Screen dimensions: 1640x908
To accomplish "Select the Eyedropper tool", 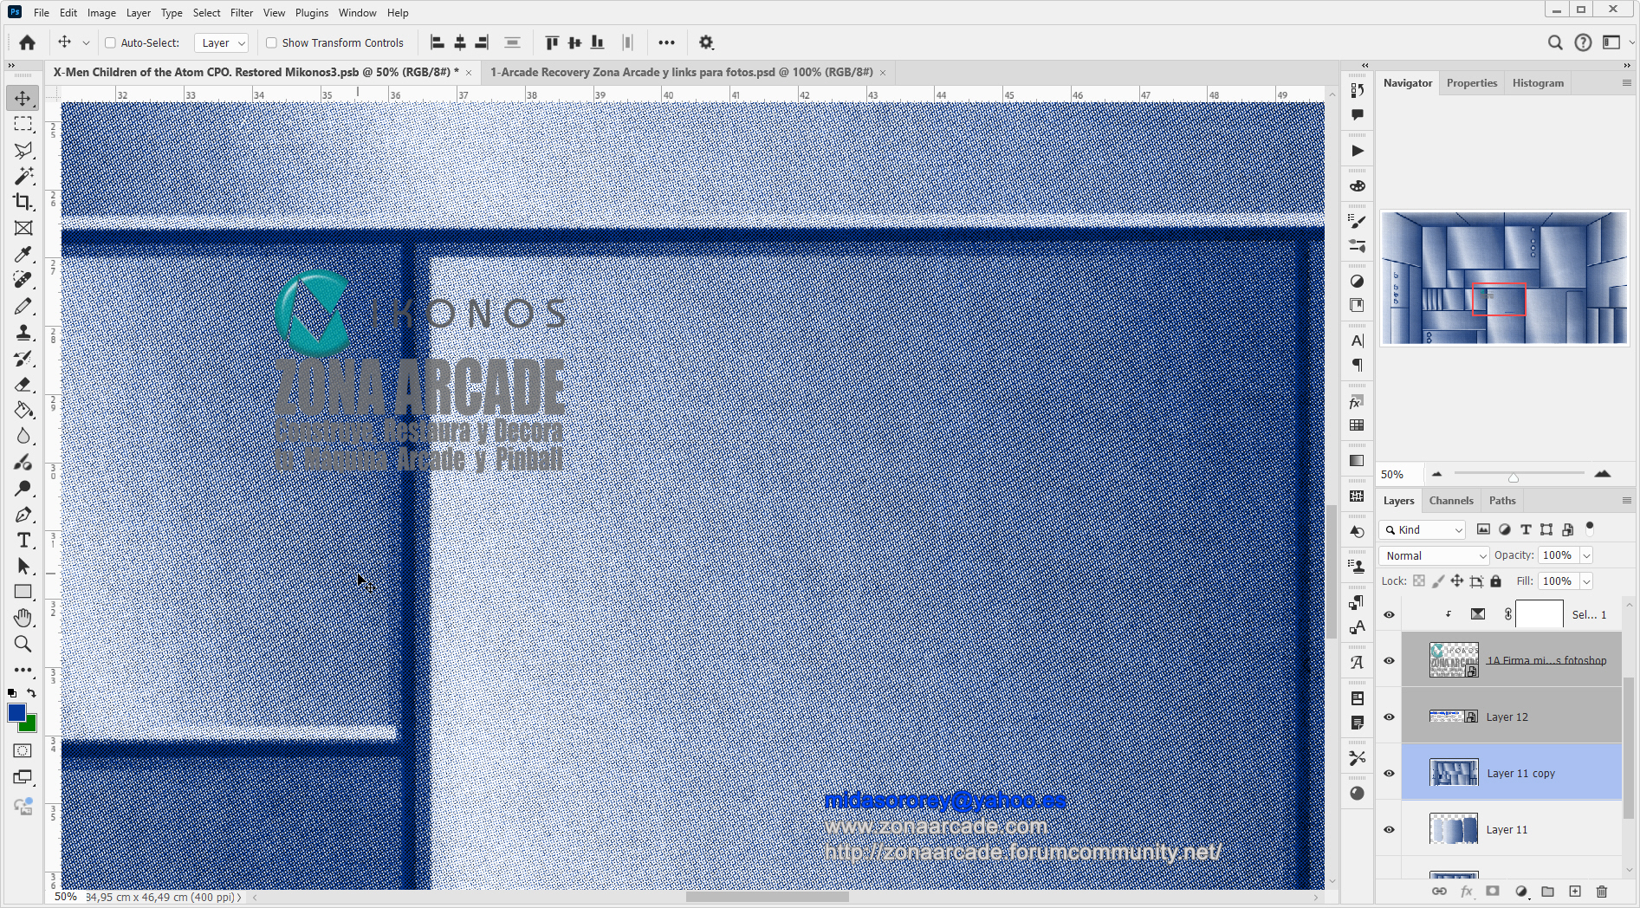I will [x=23, y=254].
